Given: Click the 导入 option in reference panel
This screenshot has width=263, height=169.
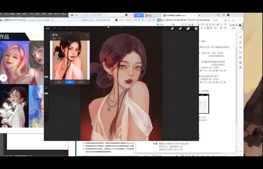Looking at the screenshot, I should (x=60, y=38).
